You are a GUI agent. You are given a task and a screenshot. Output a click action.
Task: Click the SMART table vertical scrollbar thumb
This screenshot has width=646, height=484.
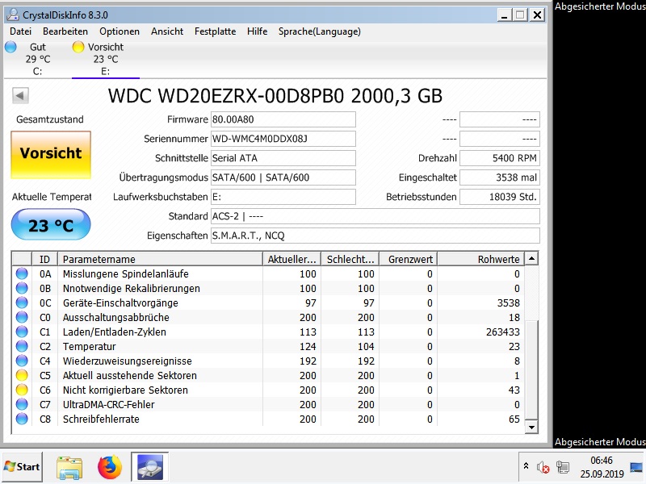tap(531, 369)
